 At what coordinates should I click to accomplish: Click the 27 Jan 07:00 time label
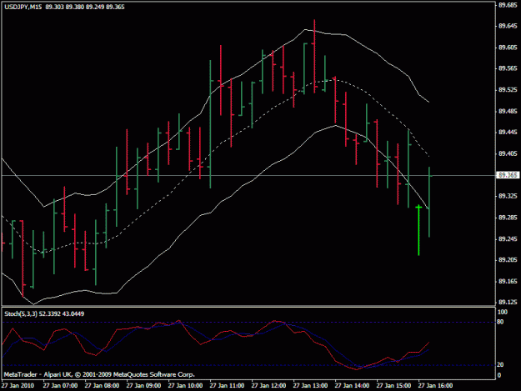tap(60, 386)
